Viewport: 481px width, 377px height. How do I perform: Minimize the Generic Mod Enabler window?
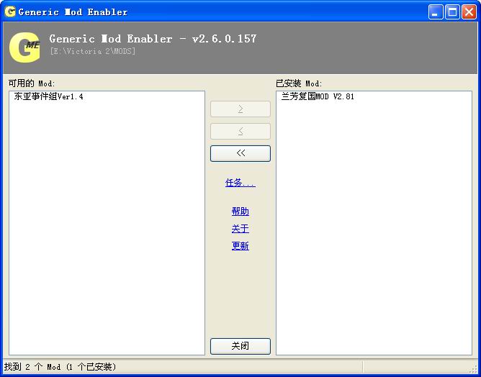[436, 12]
